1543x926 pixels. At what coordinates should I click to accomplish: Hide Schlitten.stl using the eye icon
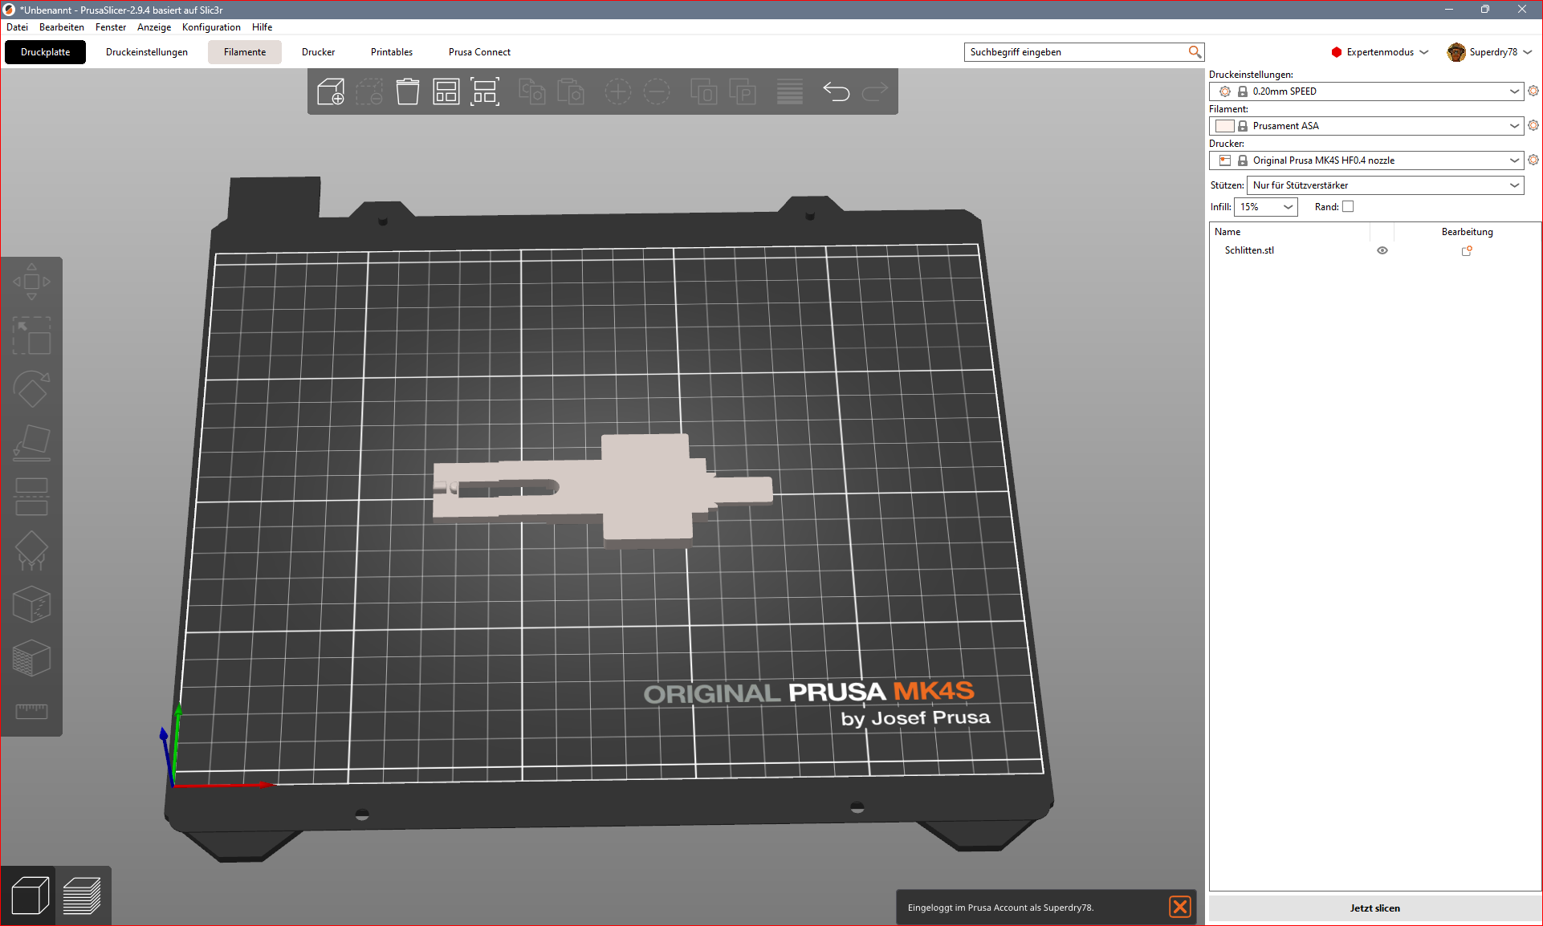(1382, 250)
